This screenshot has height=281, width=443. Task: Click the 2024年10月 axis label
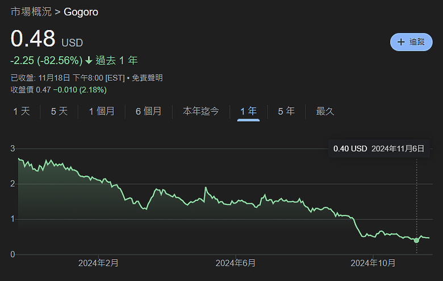373,263
